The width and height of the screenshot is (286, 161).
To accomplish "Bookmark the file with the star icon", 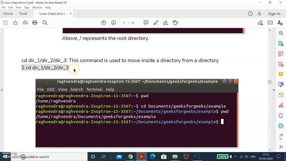I will tap(15, 23).
